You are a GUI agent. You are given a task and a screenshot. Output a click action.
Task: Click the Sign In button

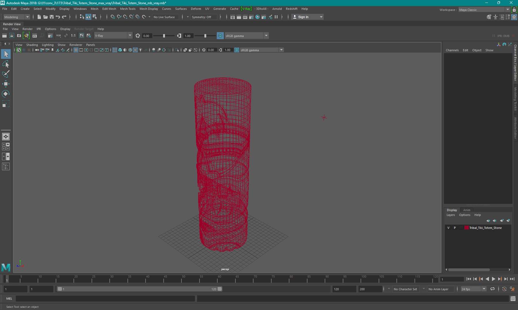click(307, 17)
